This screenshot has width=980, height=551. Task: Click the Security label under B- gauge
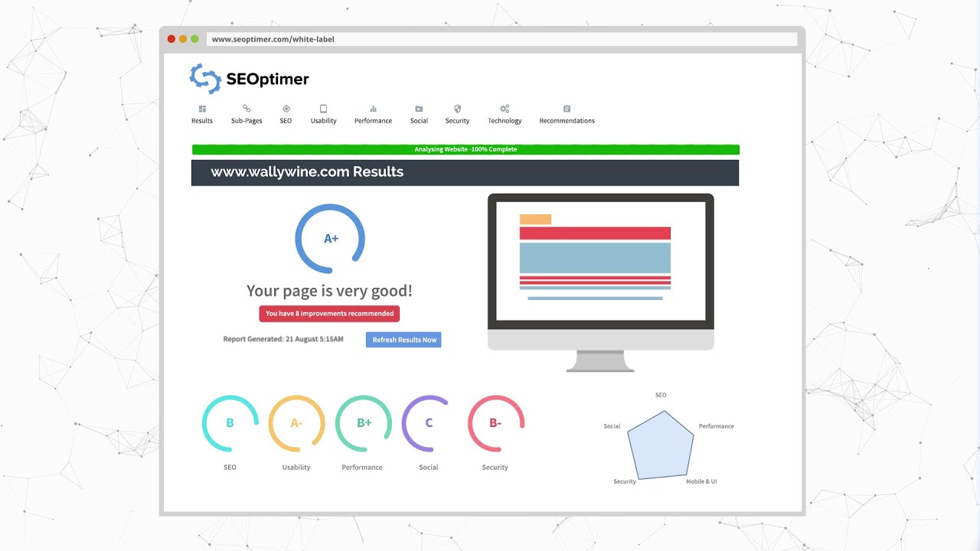[495, 468]
